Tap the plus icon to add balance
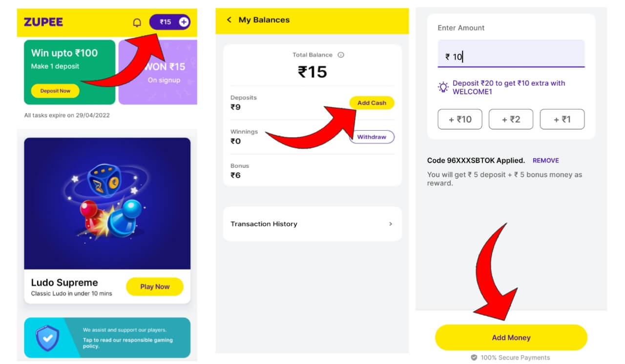The height and width of the screenshot is (364, 625). click(184, 21)
